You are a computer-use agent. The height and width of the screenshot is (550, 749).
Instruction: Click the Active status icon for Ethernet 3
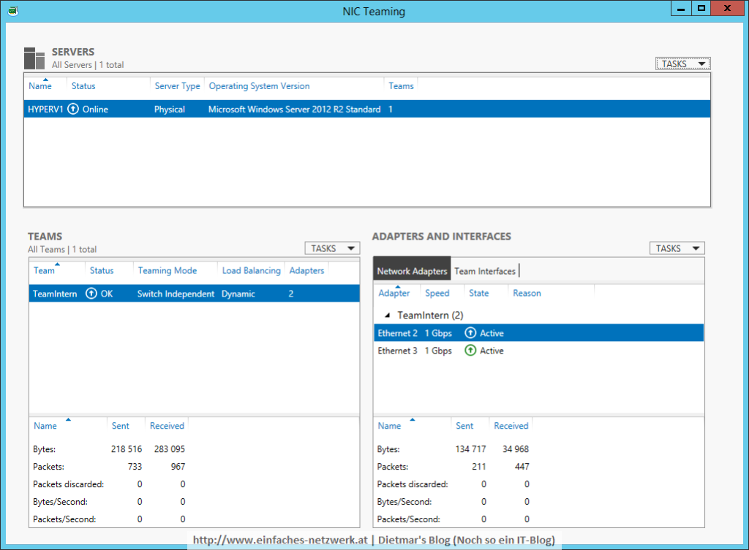[x=470, y=351]
